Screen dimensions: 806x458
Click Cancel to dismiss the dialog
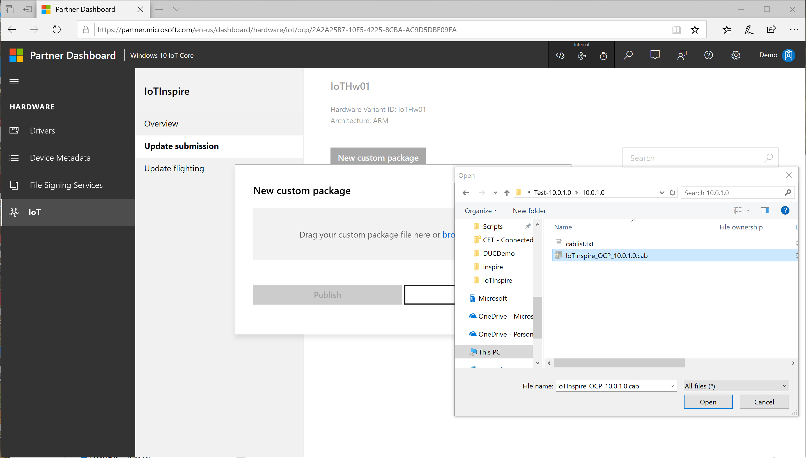click(764, 402)
